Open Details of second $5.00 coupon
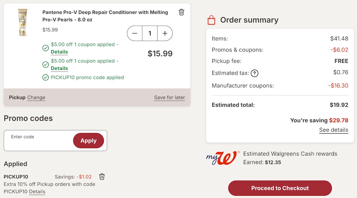 [59, 68]
